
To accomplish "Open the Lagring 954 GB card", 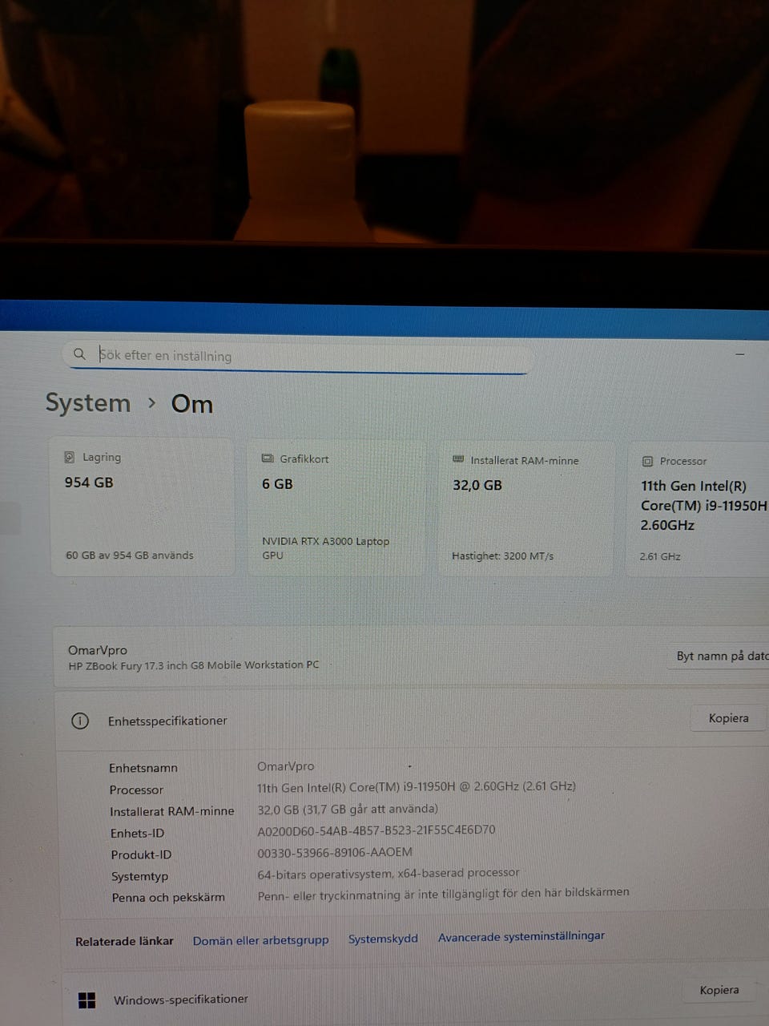I will coord(143,507).
